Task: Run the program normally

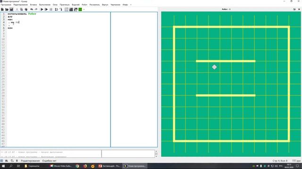Action: click(x=42, y=9)
